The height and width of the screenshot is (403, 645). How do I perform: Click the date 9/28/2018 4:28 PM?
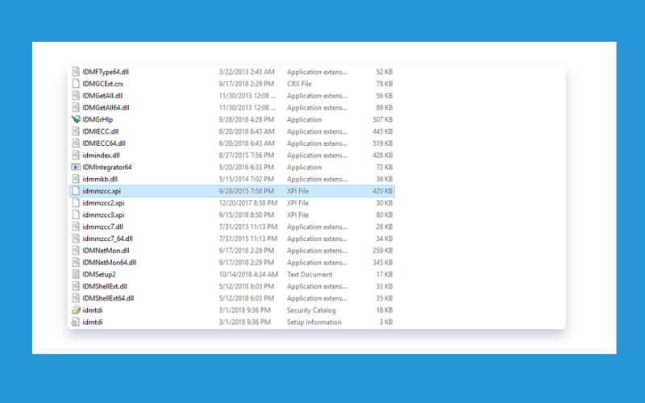point(247,119)
